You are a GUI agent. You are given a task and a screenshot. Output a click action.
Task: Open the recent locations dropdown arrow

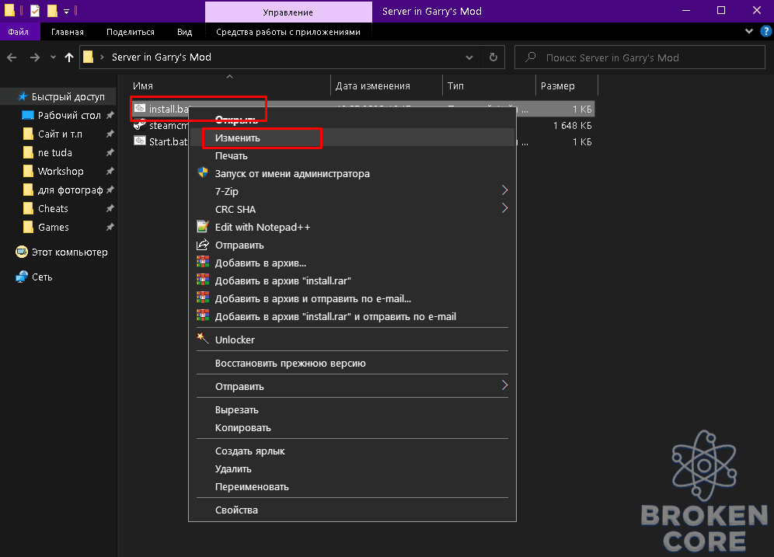(x=53, y=57)
